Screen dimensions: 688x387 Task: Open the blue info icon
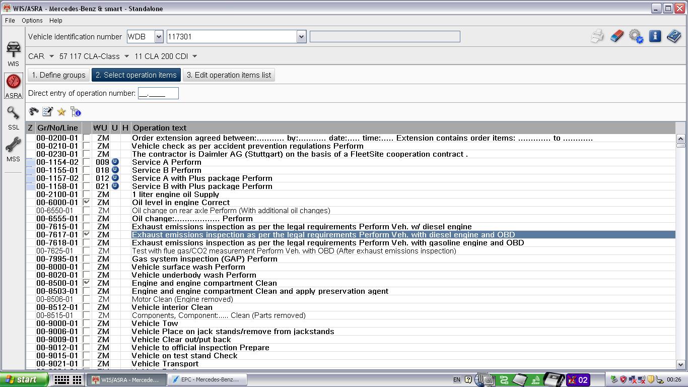[655, 36]
